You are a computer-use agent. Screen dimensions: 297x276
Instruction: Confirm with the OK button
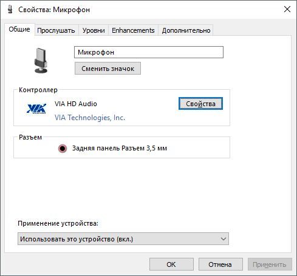171,264
